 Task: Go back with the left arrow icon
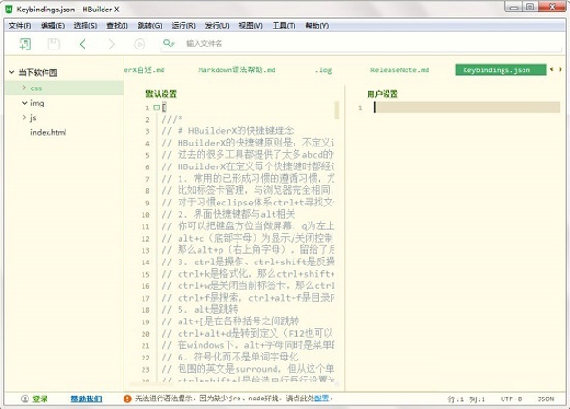[x=83, y=44]
